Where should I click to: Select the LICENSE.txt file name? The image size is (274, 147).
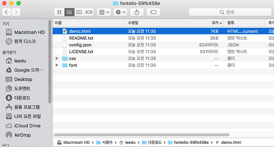coord(81,52)
